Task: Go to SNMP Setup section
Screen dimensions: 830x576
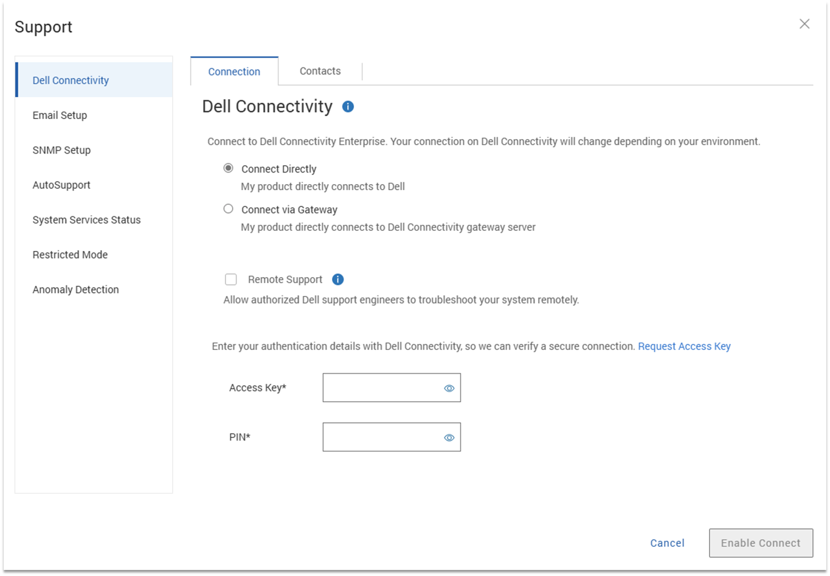Action: tap(61, 150)
